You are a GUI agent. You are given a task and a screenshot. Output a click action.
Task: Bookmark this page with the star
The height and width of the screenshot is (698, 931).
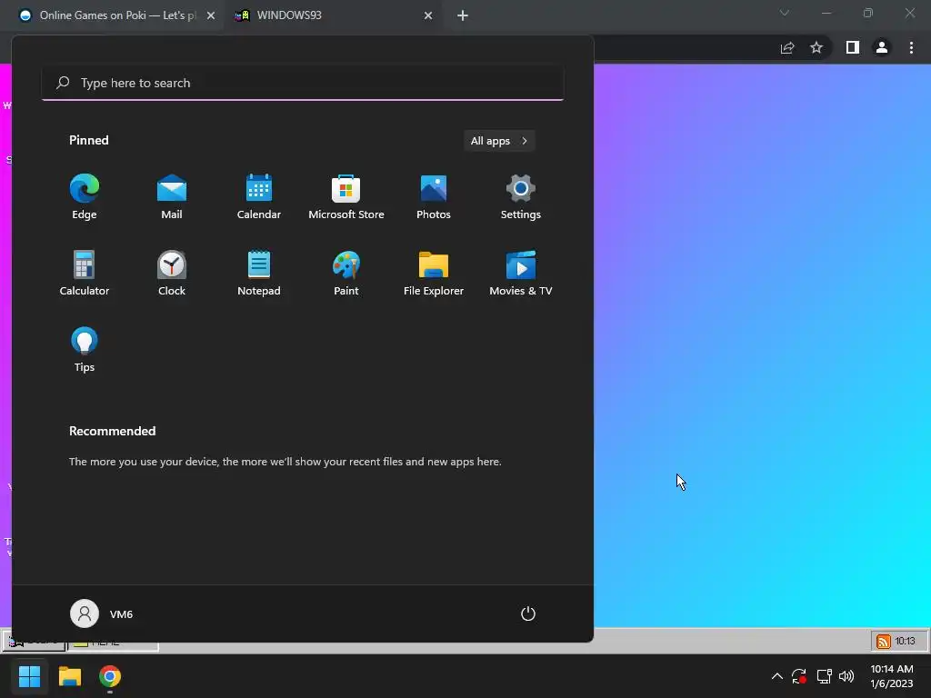point(816,47)
